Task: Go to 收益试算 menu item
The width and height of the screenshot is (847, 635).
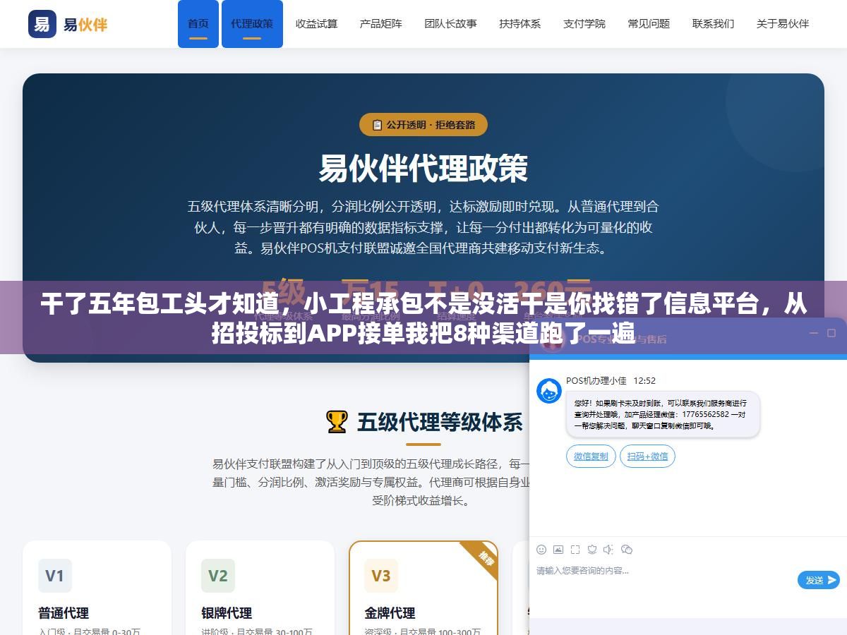Action: tap(316, 24)
